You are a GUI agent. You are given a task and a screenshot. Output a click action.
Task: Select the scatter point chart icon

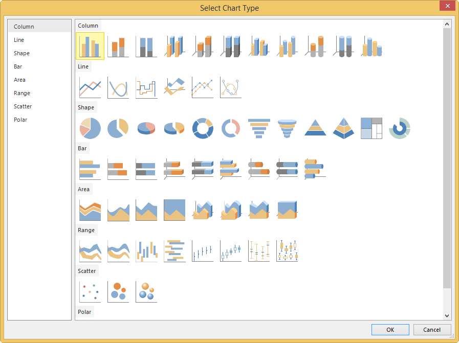point(90,292)
